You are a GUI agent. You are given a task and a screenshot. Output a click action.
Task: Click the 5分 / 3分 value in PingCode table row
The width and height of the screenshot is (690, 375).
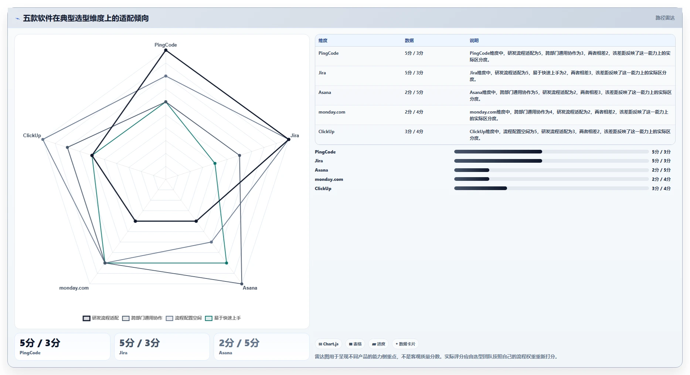pyautogui.click(x=414, y=53)
